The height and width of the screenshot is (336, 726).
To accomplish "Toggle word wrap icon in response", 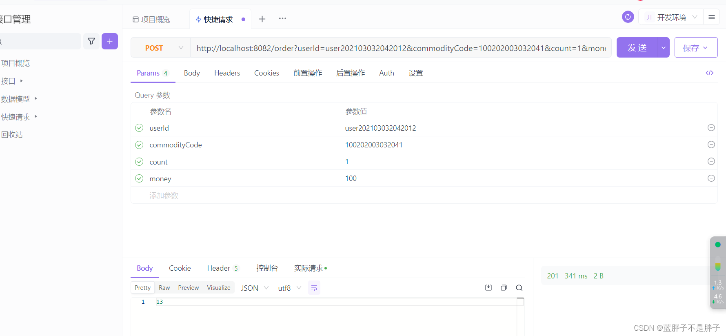I will [x=314, y=288].
